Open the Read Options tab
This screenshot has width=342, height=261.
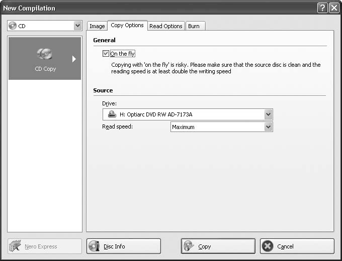[166, 26]
